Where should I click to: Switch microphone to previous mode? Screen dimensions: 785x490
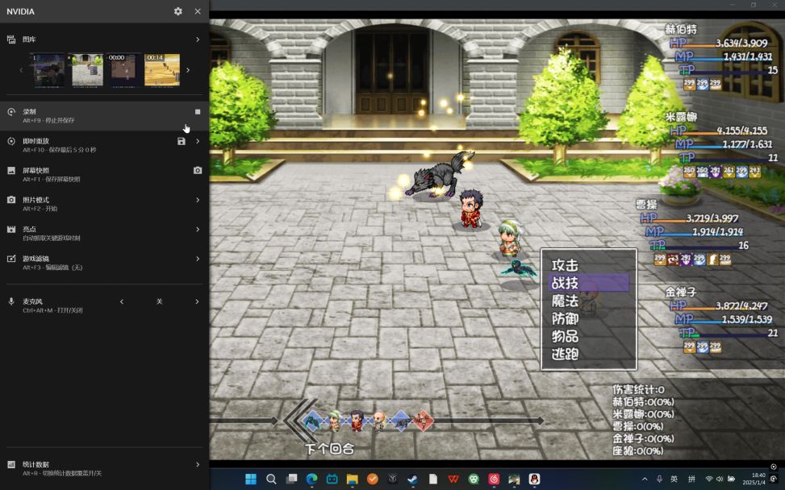click(122, 301)
